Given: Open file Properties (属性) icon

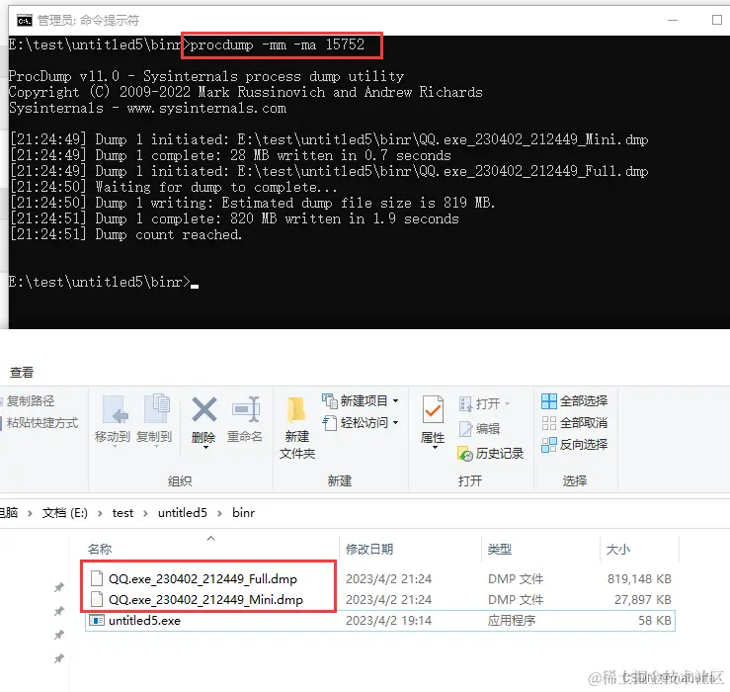Looking at the screenshot, I should click(x=433, y=409).
